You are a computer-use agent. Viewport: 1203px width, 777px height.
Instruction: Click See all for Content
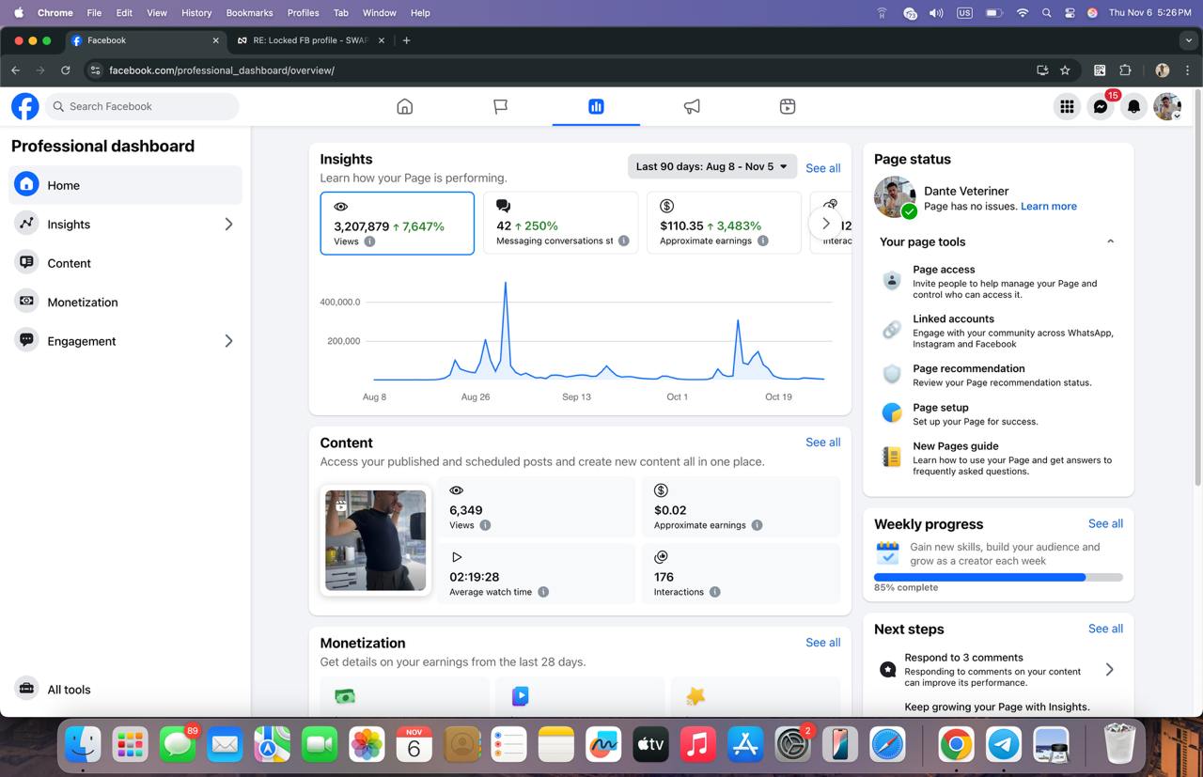pos(822,442)
